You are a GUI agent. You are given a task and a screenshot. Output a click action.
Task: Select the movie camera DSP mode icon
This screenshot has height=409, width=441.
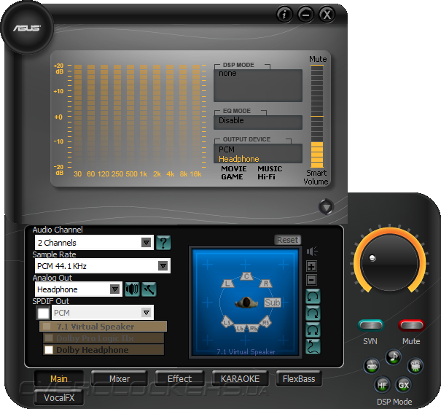[x=415, y=366]
